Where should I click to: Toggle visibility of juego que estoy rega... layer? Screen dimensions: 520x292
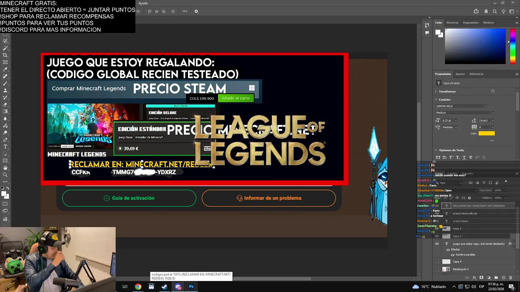click(x=437, y=244)
